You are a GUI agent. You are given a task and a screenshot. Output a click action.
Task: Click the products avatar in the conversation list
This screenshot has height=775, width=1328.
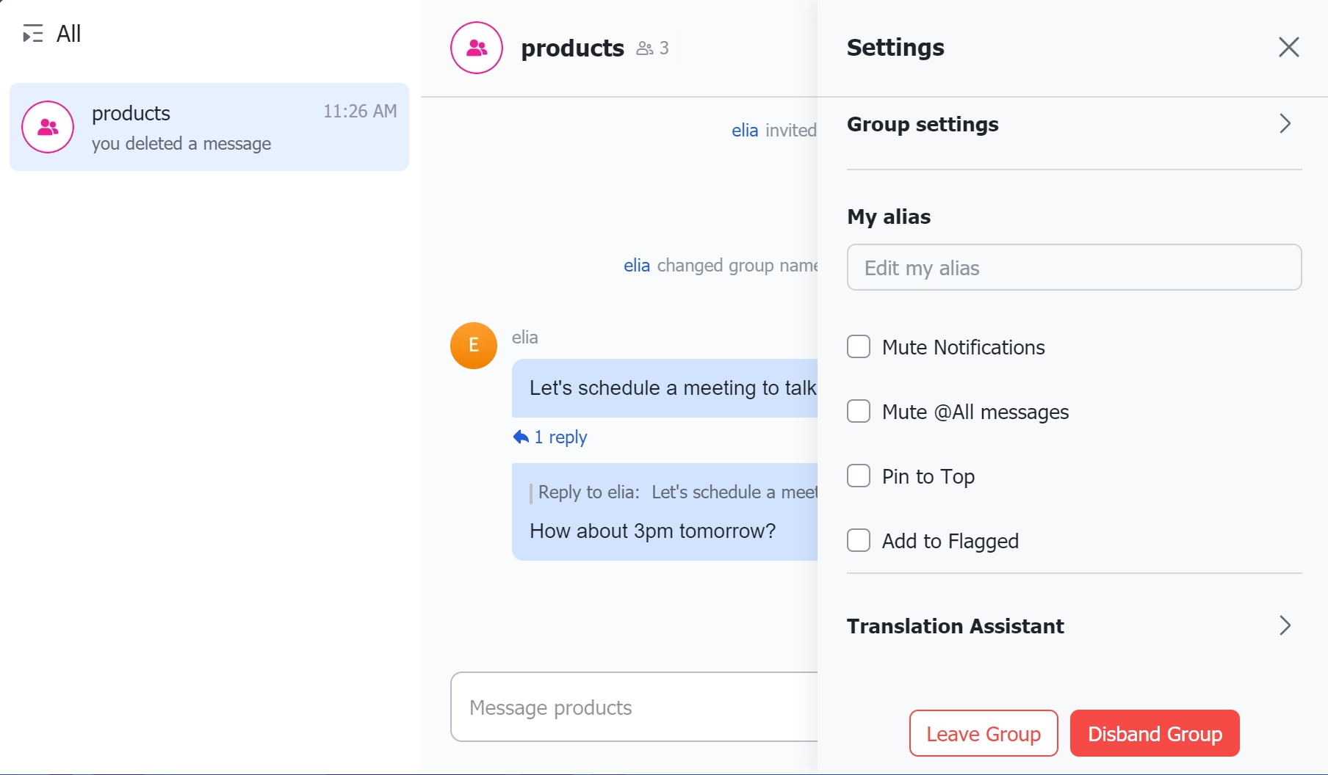tap(47, 127)
